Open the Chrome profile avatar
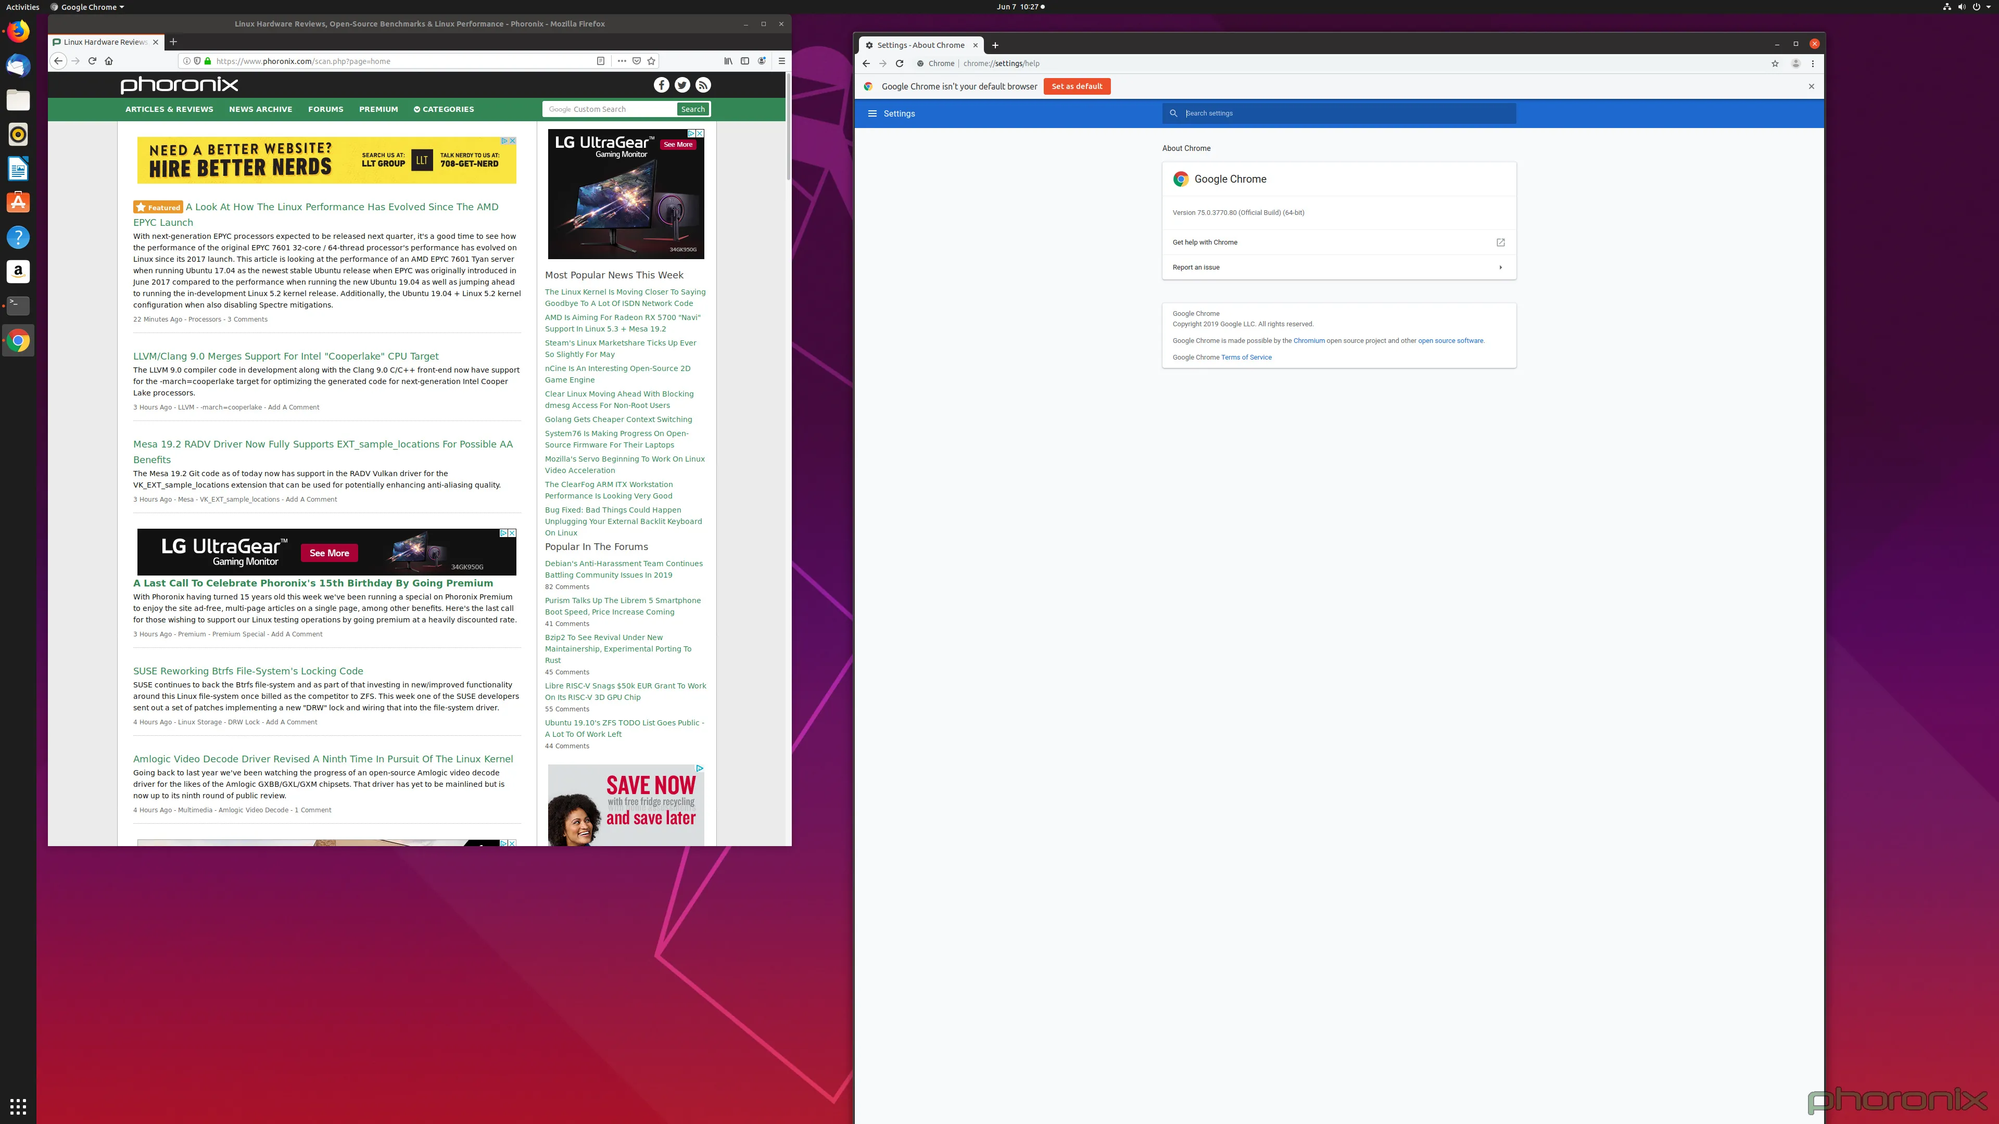Viewport: 1999px width, 1124px height. tap(1795, 63)
